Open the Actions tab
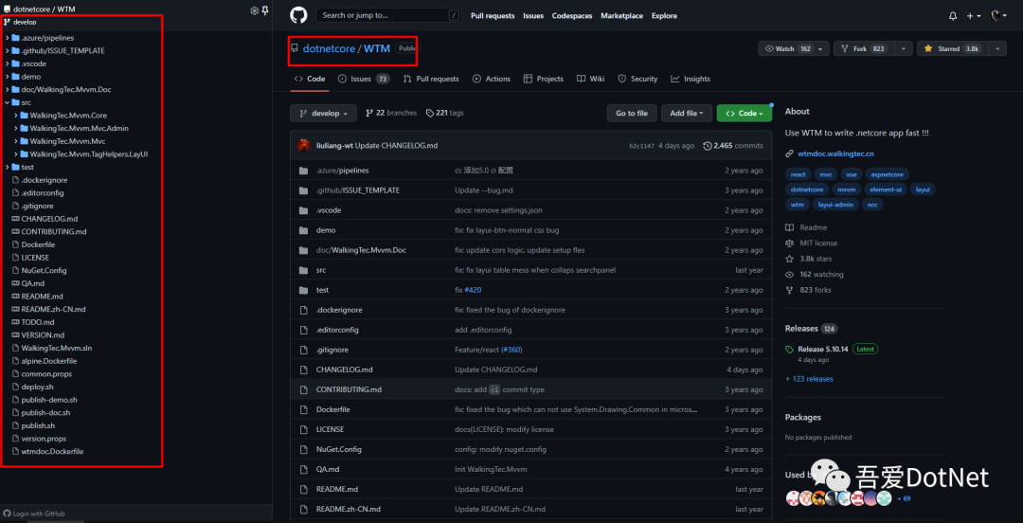This screenshot has width=1023, height=523. click(492, 79)
